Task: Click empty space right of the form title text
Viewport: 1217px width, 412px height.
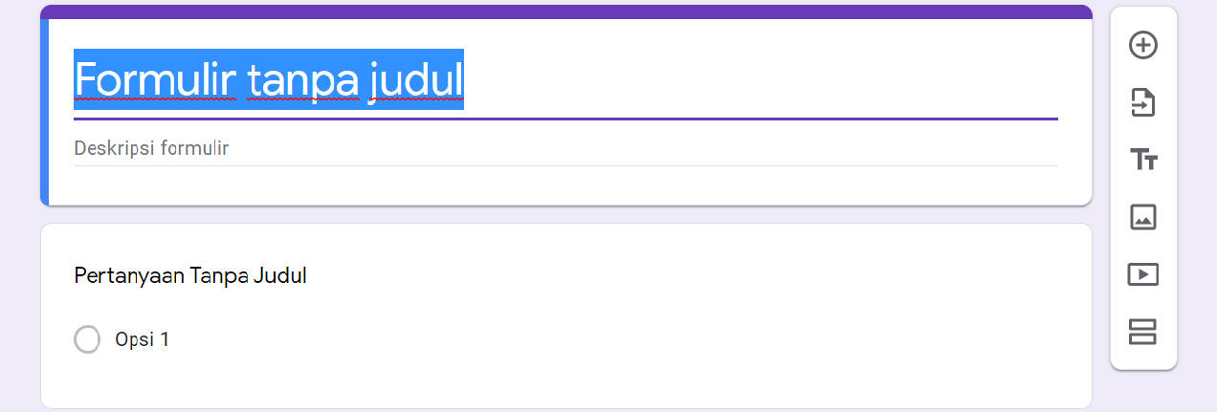Action: point(765,79)
